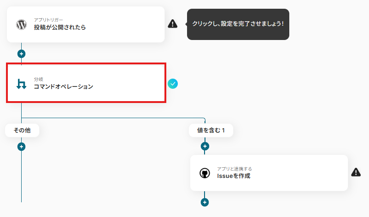
Task: Open the コマンドオペレーション title text
Action: click(63, 86)
